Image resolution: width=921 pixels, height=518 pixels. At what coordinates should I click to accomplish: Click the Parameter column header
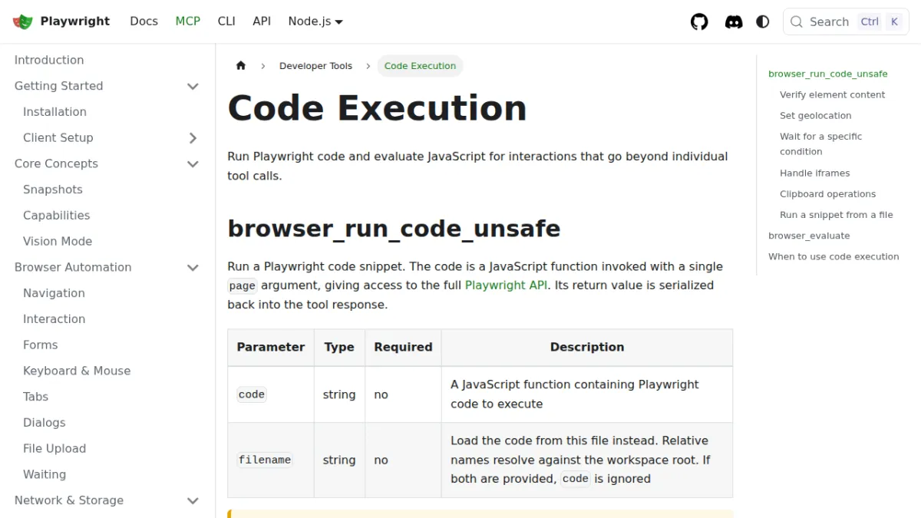click(270, 348)
